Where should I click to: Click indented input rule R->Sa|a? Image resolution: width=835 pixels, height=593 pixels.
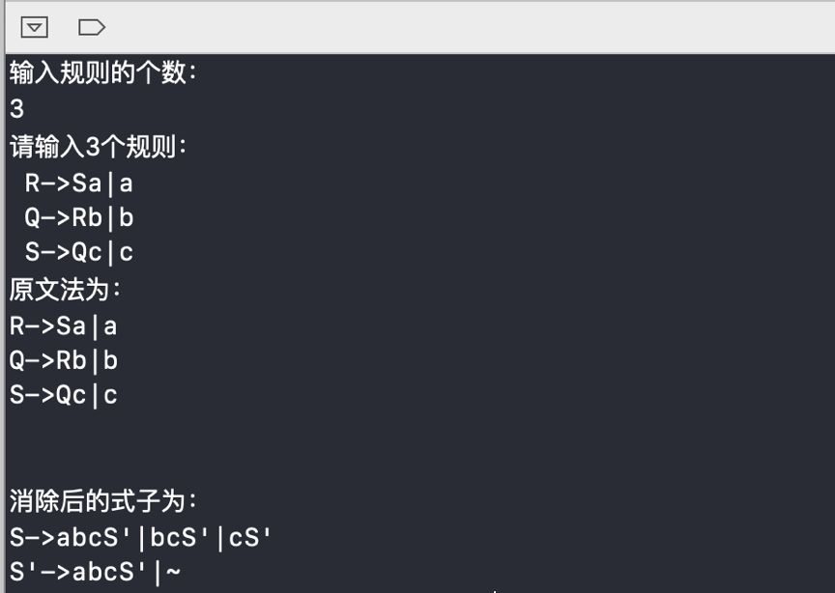pos(79,184)
